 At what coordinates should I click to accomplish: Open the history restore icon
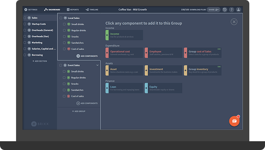click(x=224, y=10)
